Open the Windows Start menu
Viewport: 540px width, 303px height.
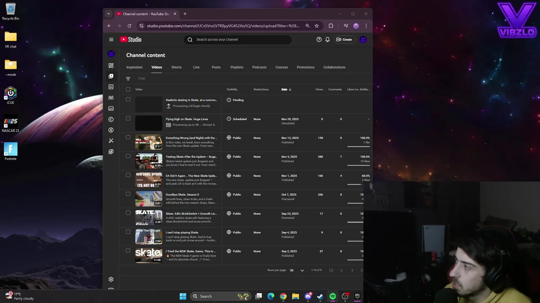click(x=183, y=296)
